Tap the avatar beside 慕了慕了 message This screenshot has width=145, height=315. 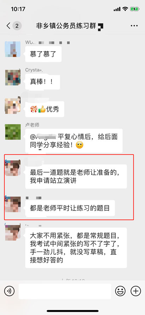click(x=13, y=49)
